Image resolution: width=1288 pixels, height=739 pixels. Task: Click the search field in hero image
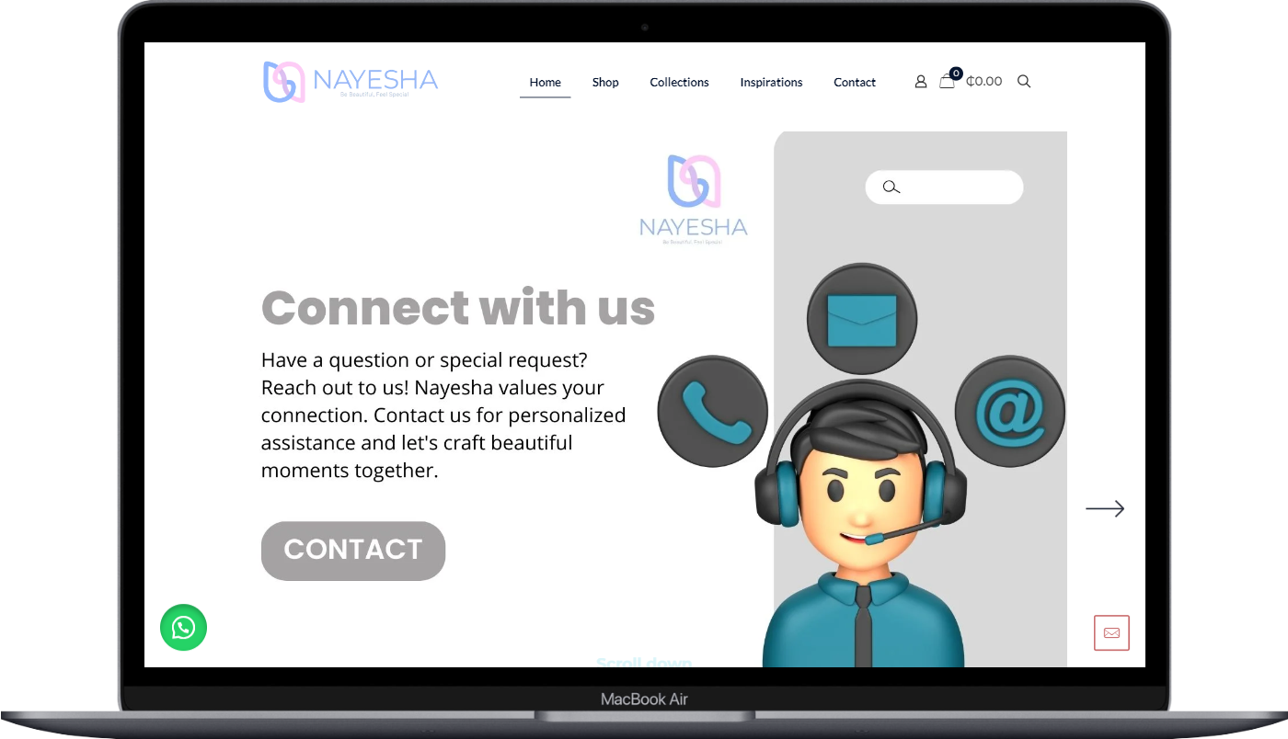[944, 188]
